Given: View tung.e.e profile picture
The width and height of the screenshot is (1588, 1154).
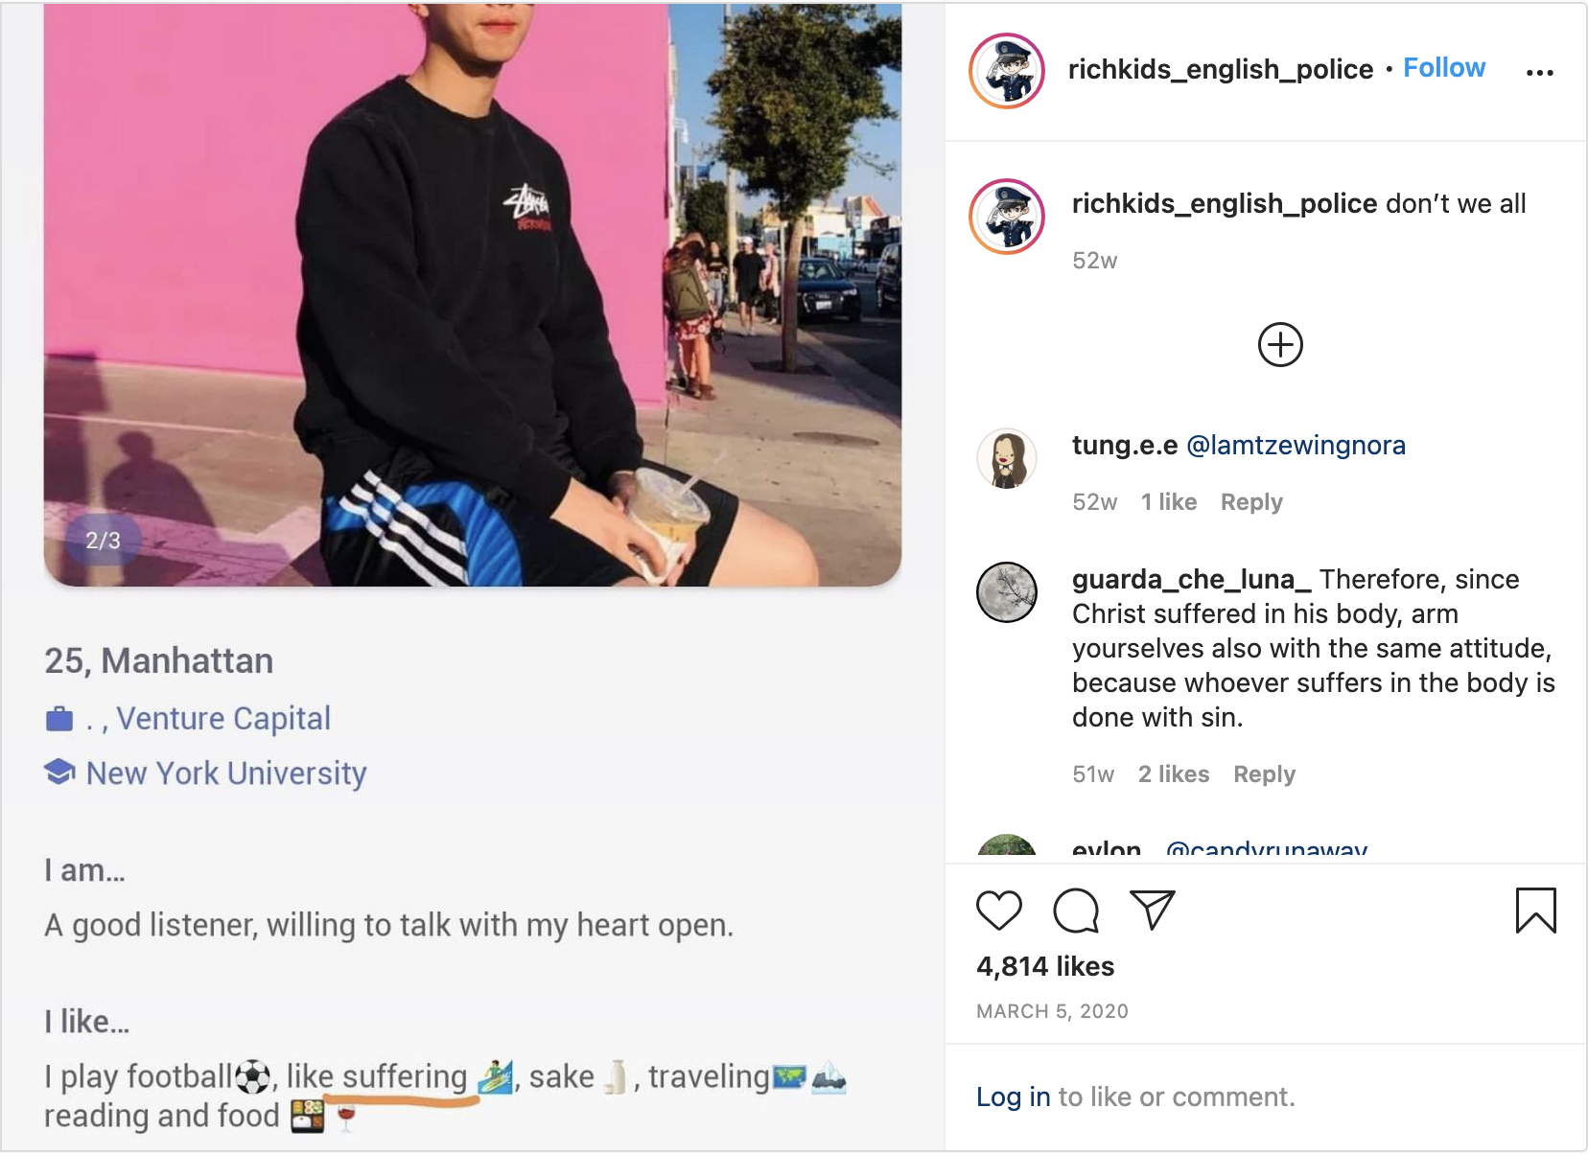Looking at the screenshot, I should [1007, 458].
